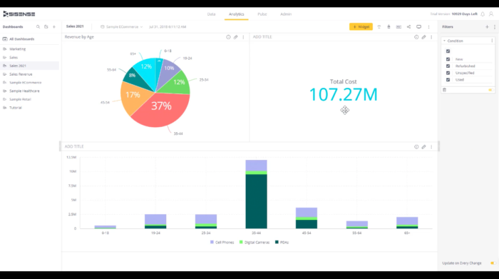Image resolution: width=499 pixels, height=279 pixels.
Task: Share the Sales 2021 dashboard
Action: pyautogui.click(x=408, y=26)
